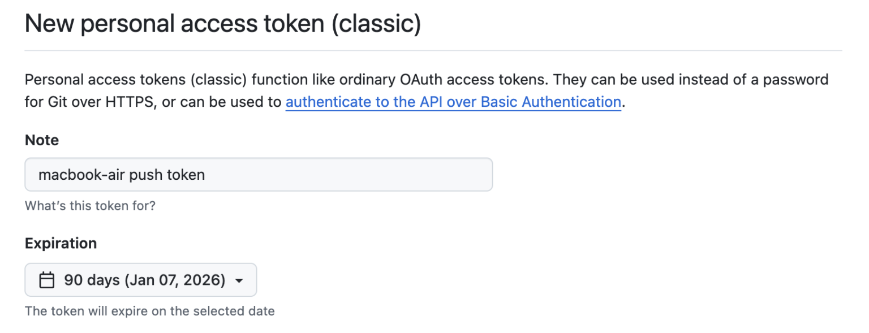The width and height of the screenshot is (869, 333).
Task: Select the "Jan 07, 2026" date text
Action: pos(175,280)
